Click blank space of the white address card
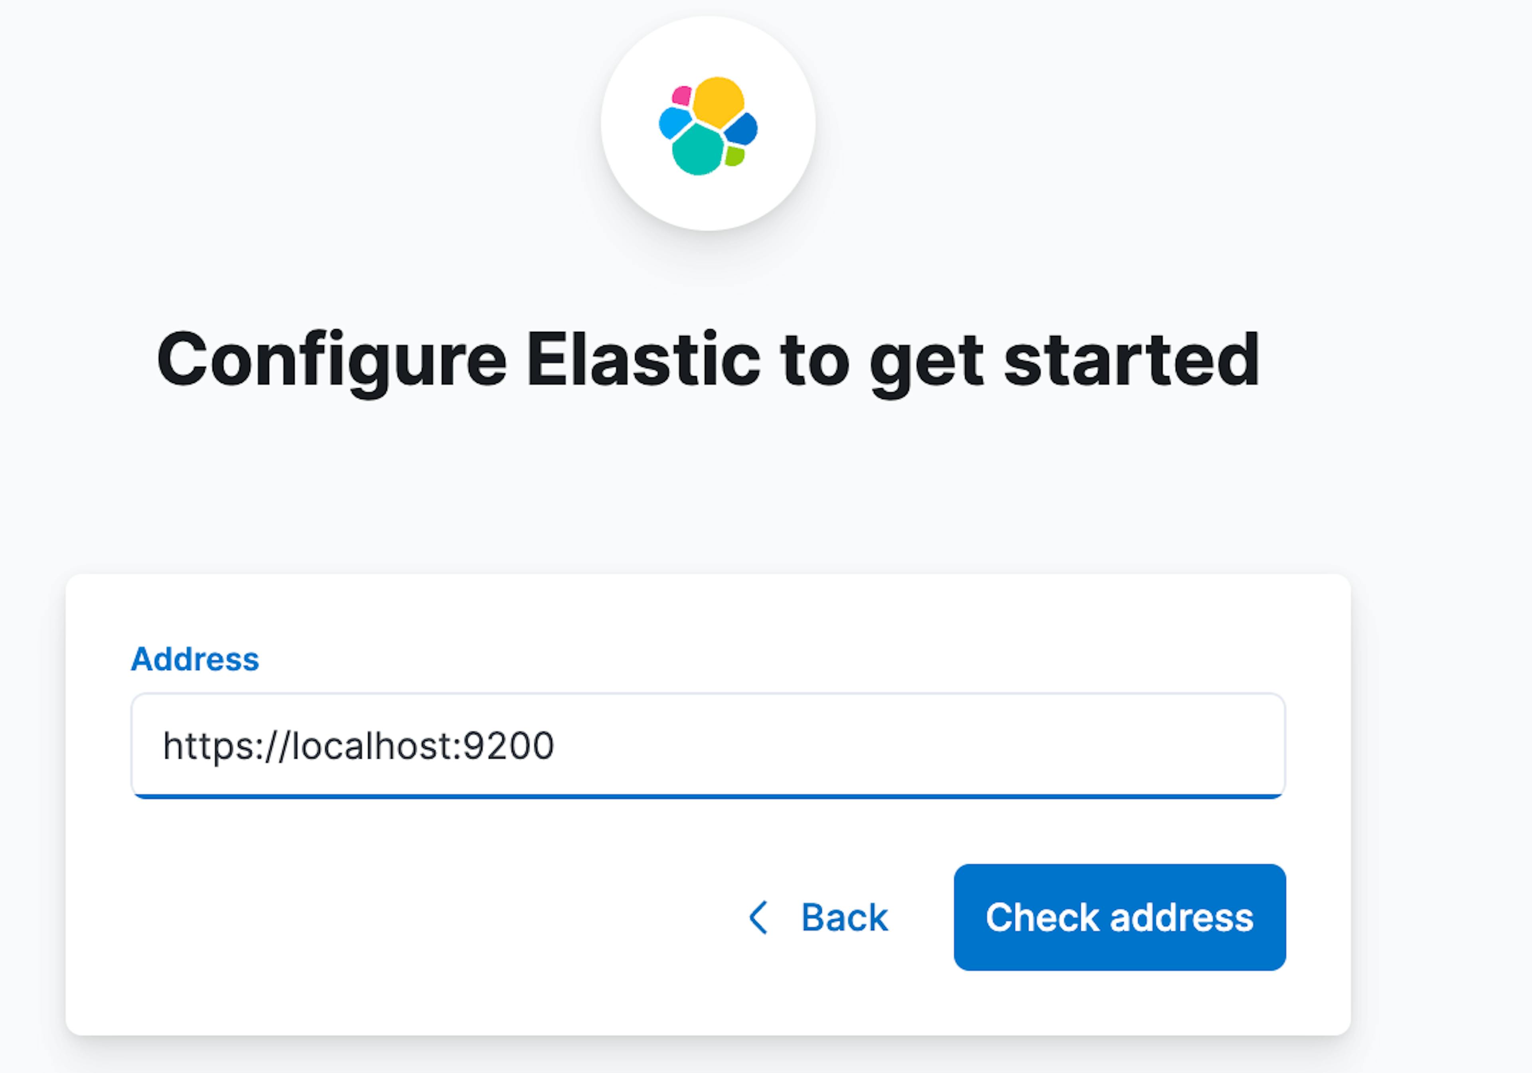The image size is (1532, 1073). tap(400, 934)
